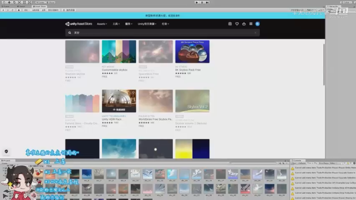This screenshot has height=200, width=356.
Task: Click the Asset Store page scrollbar
Action: pos(324,64)
